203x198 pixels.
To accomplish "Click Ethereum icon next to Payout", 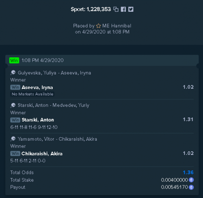I will pos(191,187).
